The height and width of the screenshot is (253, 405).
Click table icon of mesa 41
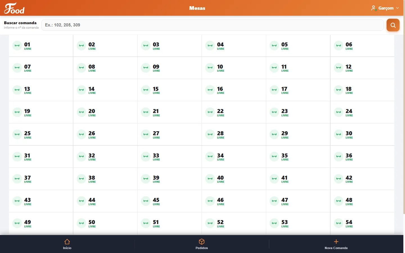274,179
